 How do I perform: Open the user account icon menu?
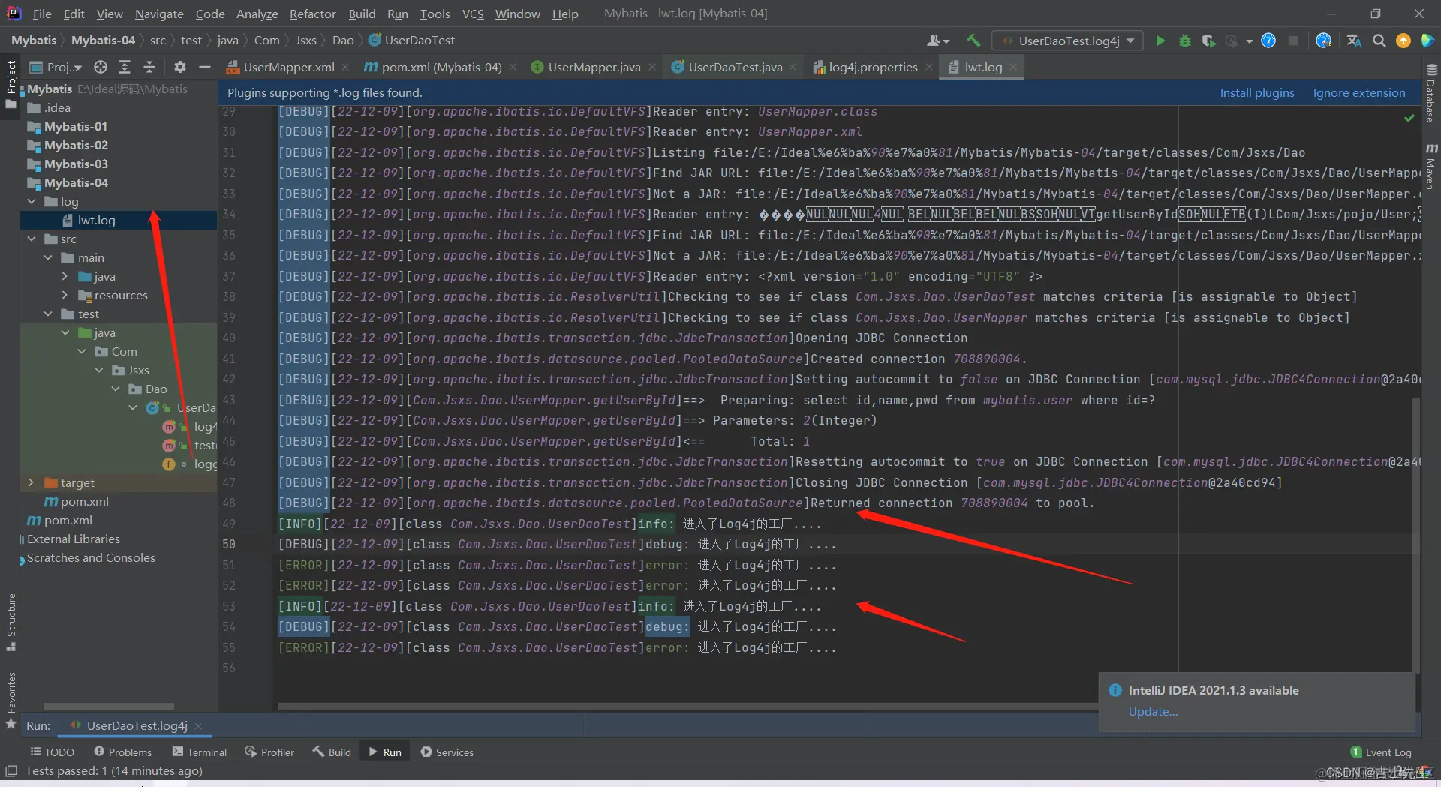tap(938, 41)
